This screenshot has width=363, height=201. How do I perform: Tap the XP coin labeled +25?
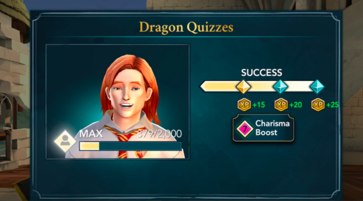click(318, 105)
